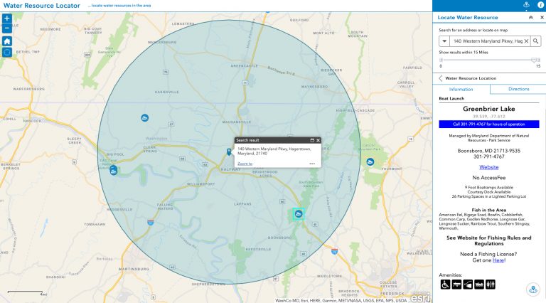Zoom out on the map
Screen dimensions: 546x303
coord(7,28)
